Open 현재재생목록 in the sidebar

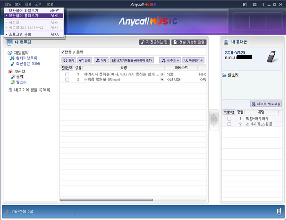27,58
